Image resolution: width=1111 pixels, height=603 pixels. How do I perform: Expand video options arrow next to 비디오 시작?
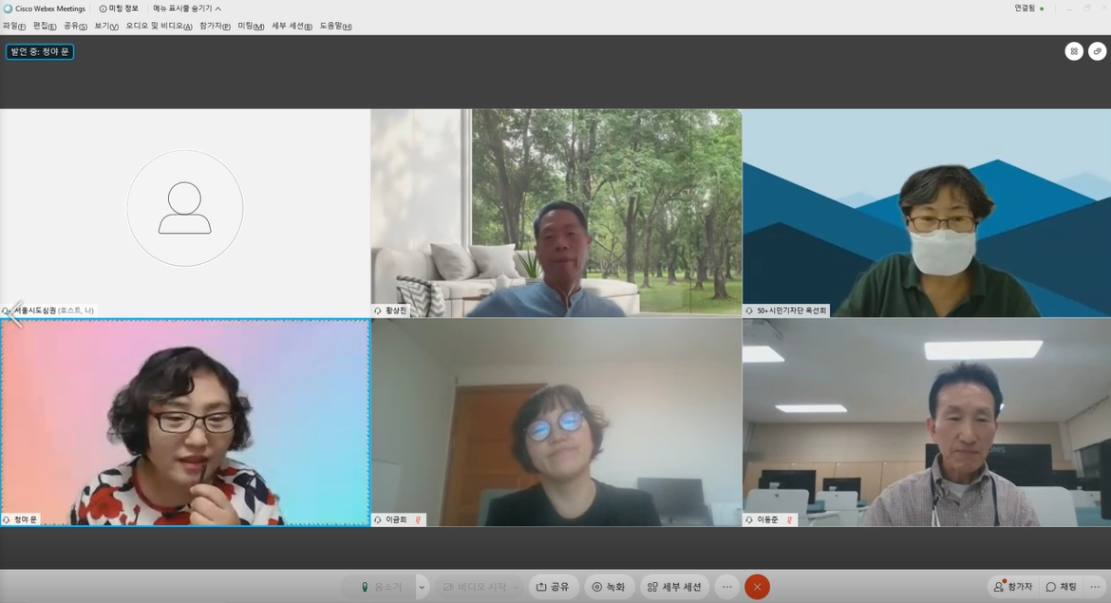point(517,587)
